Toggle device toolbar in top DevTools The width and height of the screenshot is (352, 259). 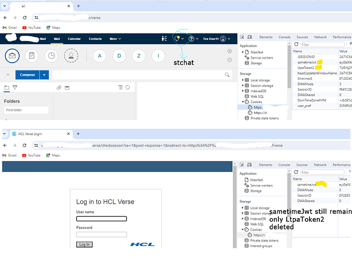pyautogui.click(x=250, y=37)
